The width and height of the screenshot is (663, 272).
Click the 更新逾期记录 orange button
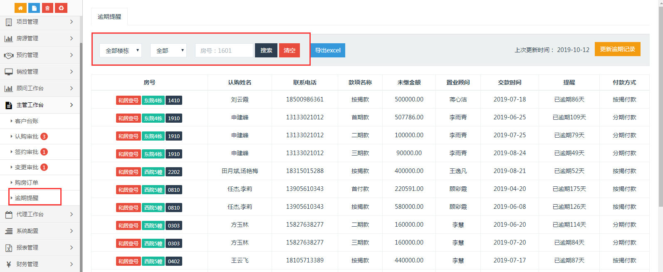(617, 49)
